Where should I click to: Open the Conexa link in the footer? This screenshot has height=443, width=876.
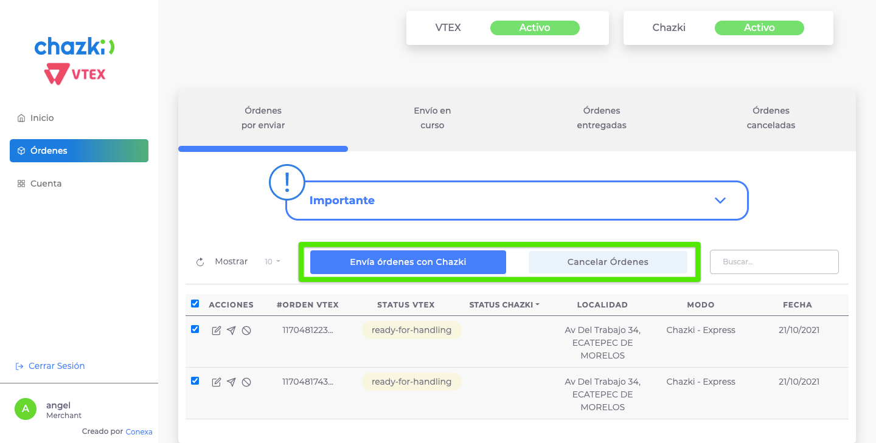point(139,431)
